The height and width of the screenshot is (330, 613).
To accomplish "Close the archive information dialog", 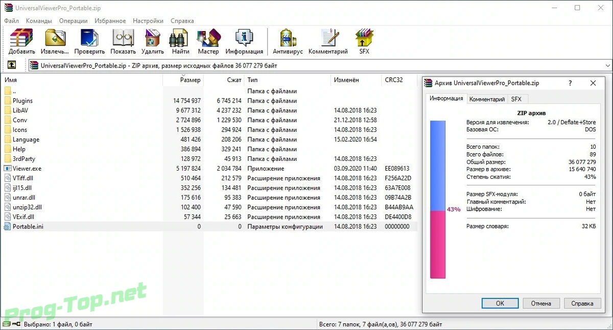I will point(593,83).
